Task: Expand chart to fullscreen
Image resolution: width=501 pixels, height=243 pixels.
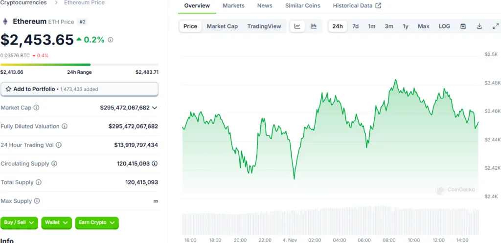Action: click(496, 26)
